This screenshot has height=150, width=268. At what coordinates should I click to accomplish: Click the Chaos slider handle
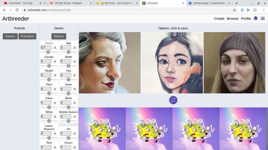pyautogui.click(x=48, y=52)
